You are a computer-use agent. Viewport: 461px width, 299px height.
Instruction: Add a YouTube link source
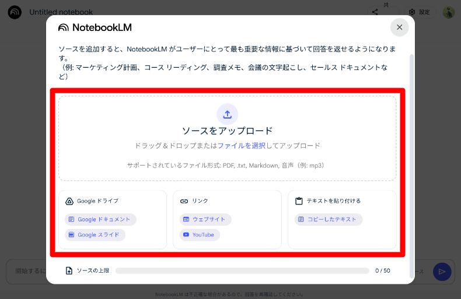click(200, 235)
